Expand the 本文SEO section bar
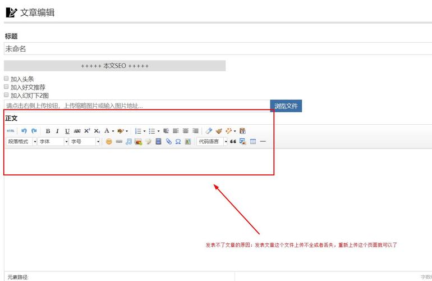This screenshot has height=281, width=432. point(114,66)
